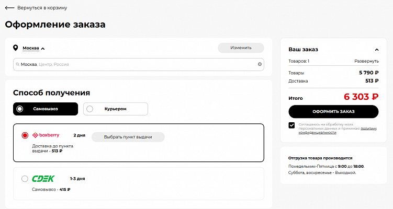Image resolution: width=393 pixels, height=209 pixels.
Task: Click the '1-3 дня' CDEK delivery time
Action: (x=77, y=179)
